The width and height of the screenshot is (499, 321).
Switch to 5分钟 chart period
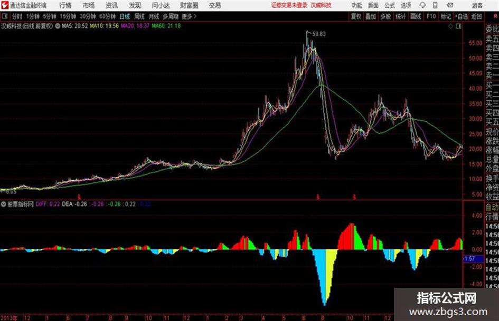point(50,16)
